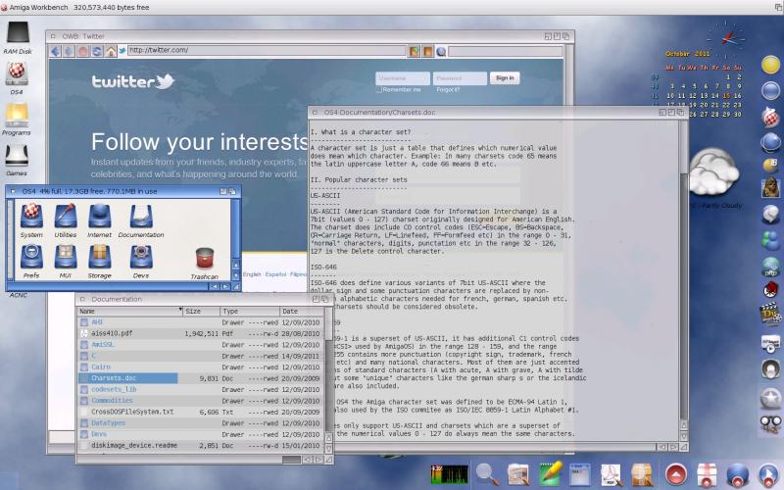Launch the magnifier search icon in dock
The width and height of the screenshot is (784, 490).
pyautogui.click(x=487, y=473)
